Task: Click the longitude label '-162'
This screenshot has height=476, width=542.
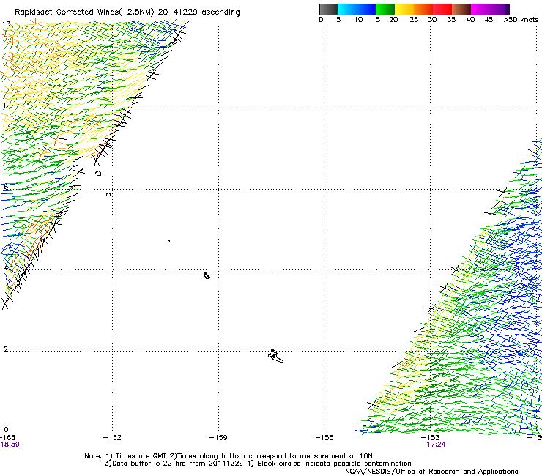Action: (x=112, y=438)
